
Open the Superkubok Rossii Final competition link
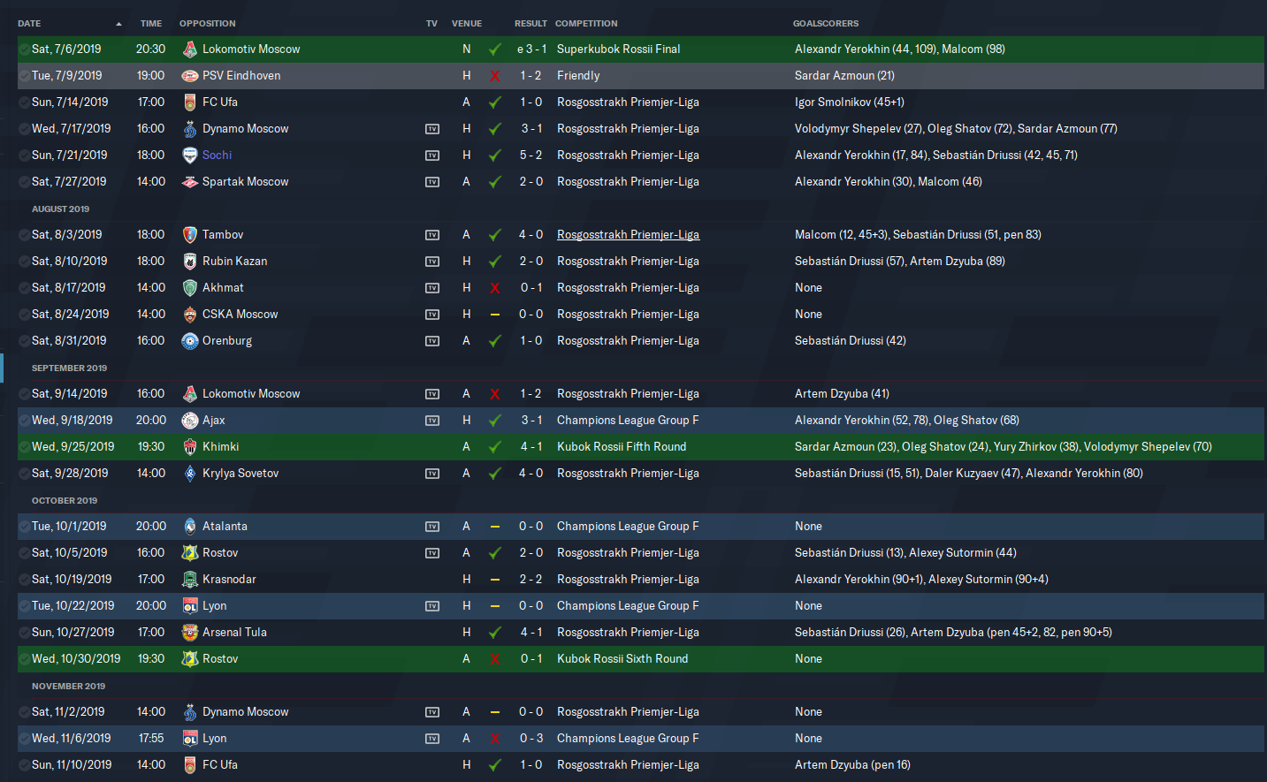[x=619, y=49]
